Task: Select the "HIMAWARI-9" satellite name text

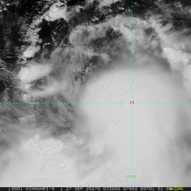Action: pos(40,189)
